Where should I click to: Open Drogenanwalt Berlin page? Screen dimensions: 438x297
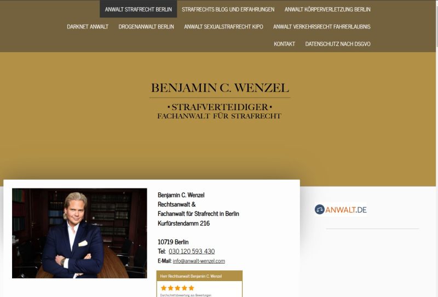pos(146,26)
